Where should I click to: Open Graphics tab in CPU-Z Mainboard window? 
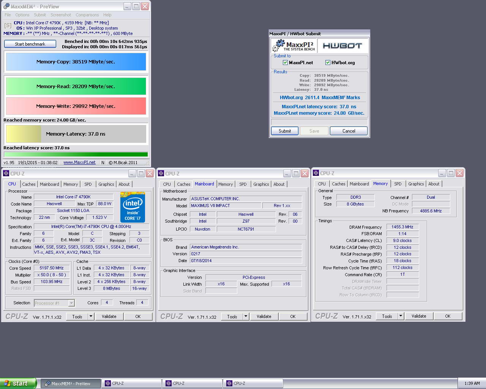click(261, 184)
